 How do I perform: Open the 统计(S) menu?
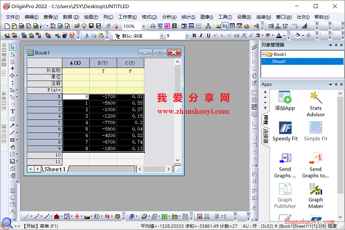(x=188, y=17)
